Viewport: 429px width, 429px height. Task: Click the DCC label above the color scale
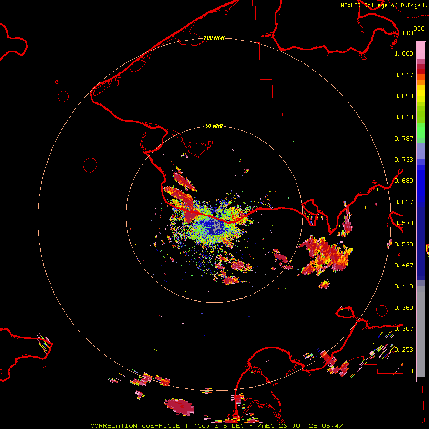[x=419, y=29]
